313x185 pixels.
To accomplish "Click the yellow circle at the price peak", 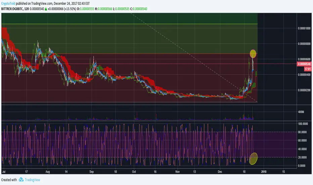I will click(x=253, y=54).
